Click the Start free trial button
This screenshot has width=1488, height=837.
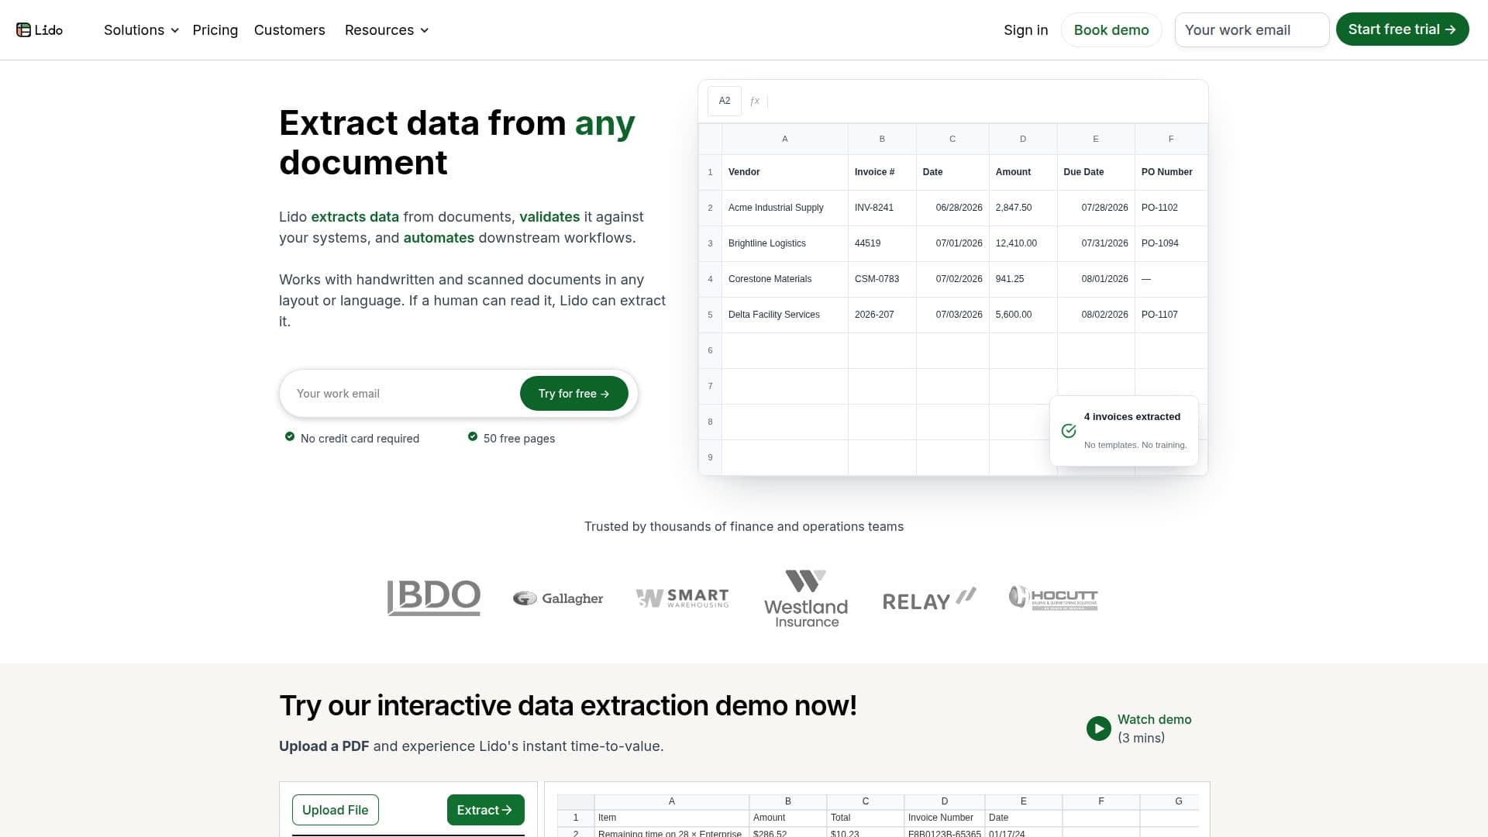point(1402,29)
